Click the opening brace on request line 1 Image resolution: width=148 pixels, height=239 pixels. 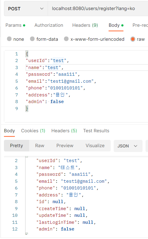(x=27, y=54)
